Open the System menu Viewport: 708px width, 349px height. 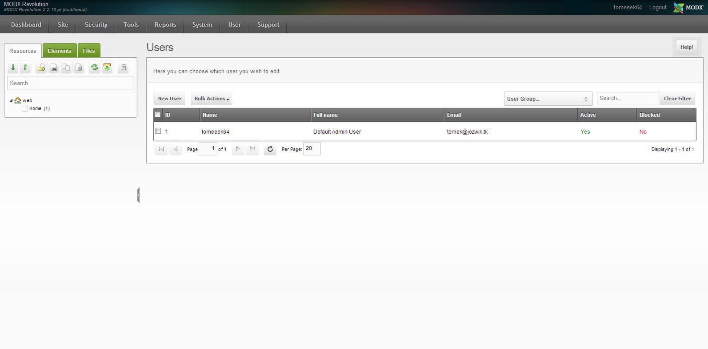coord(202,24)
